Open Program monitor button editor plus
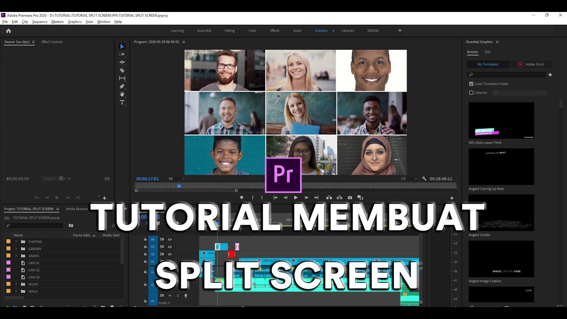Viewport: 567px width, 319px height. pyautogui.click(x=452, y=198)
